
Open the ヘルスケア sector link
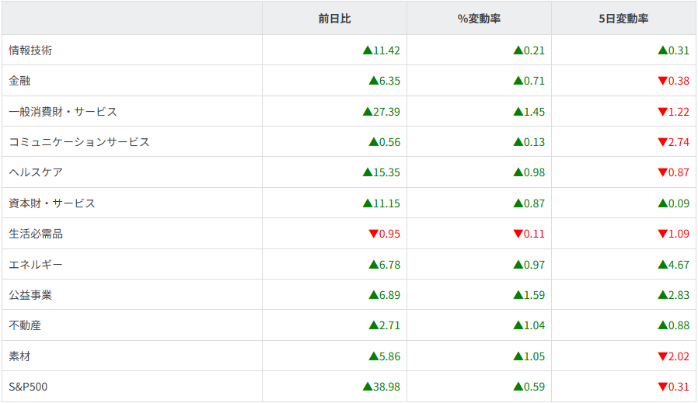coord(36,172)
